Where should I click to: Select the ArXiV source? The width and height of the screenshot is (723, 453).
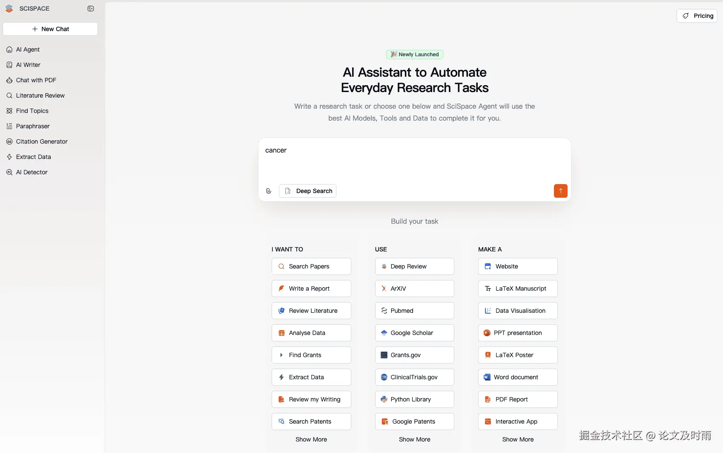(414, 289)
